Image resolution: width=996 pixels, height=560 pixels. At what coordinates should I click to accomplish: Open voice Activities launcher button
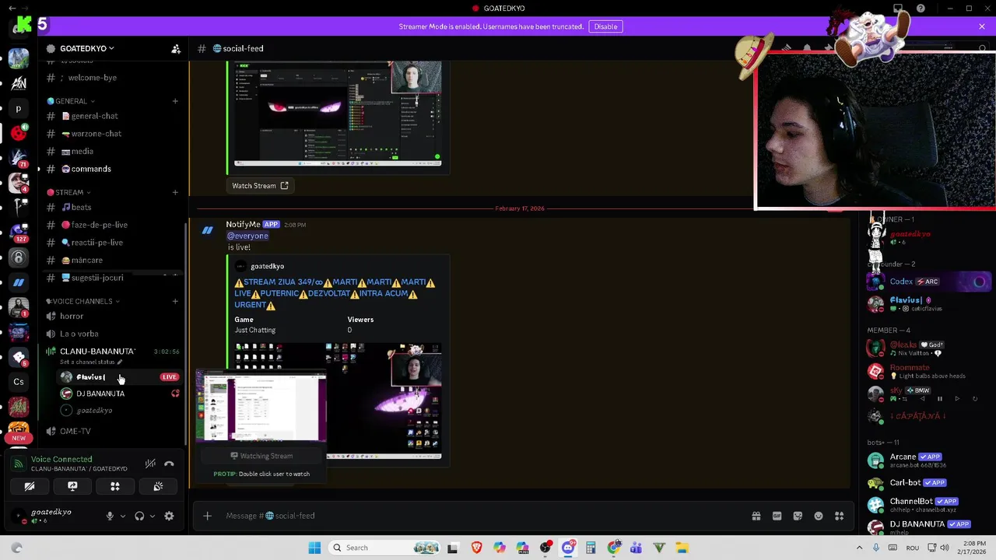(x=115, y=486)
